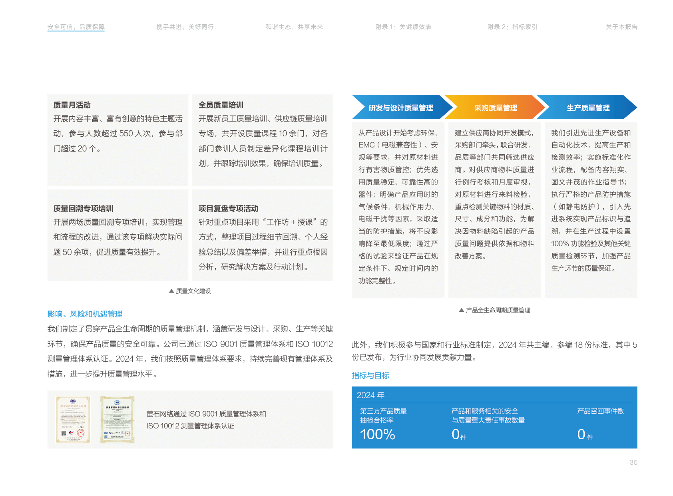Click the 生产质量管理 arrow banner
The height and width of the screenshot is (496, 673).
(588, 108)
